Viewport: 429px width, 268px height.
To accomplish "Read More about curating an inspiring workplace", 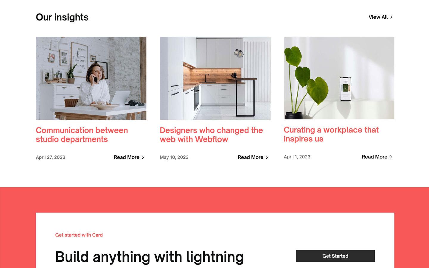I will click(x=374, y=157).
